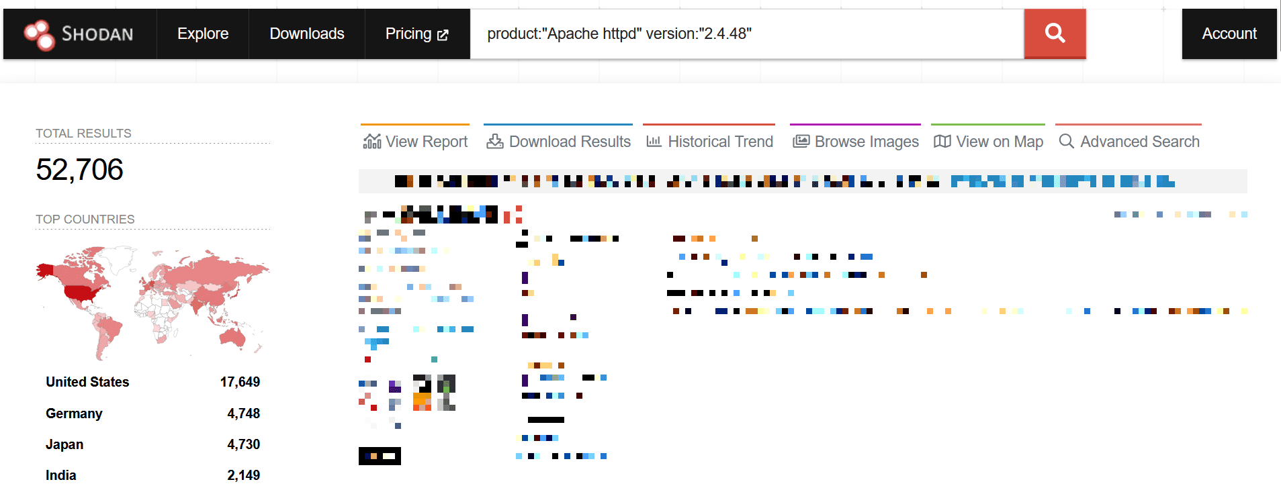Focus the search query input field
Image resolution: width=1281 pixels, height=490 pixels.
click(x=747, y=34)
